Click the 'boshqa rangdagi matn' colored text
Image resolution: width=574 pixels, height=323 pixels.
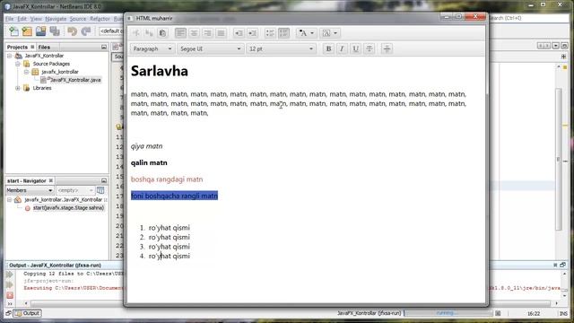[x=167, y=179]
